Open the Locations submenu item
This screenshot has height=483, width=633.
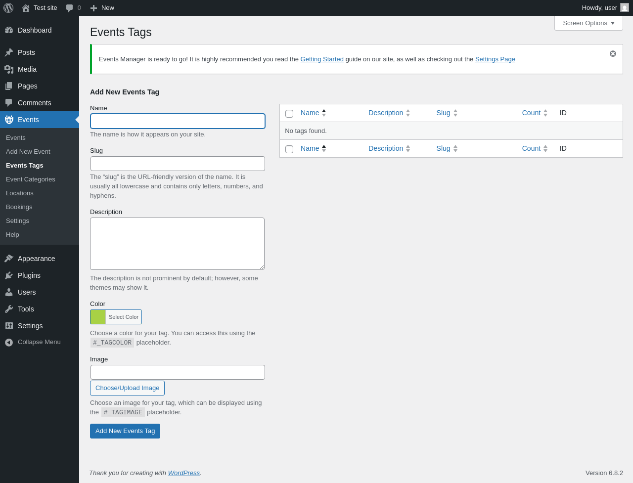pyautogui.click(x=20, y=193)
